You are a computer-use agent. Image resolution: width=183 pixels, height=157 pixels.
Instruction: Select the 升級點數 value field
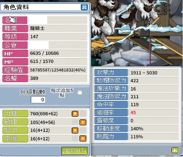tap(38, 100)
